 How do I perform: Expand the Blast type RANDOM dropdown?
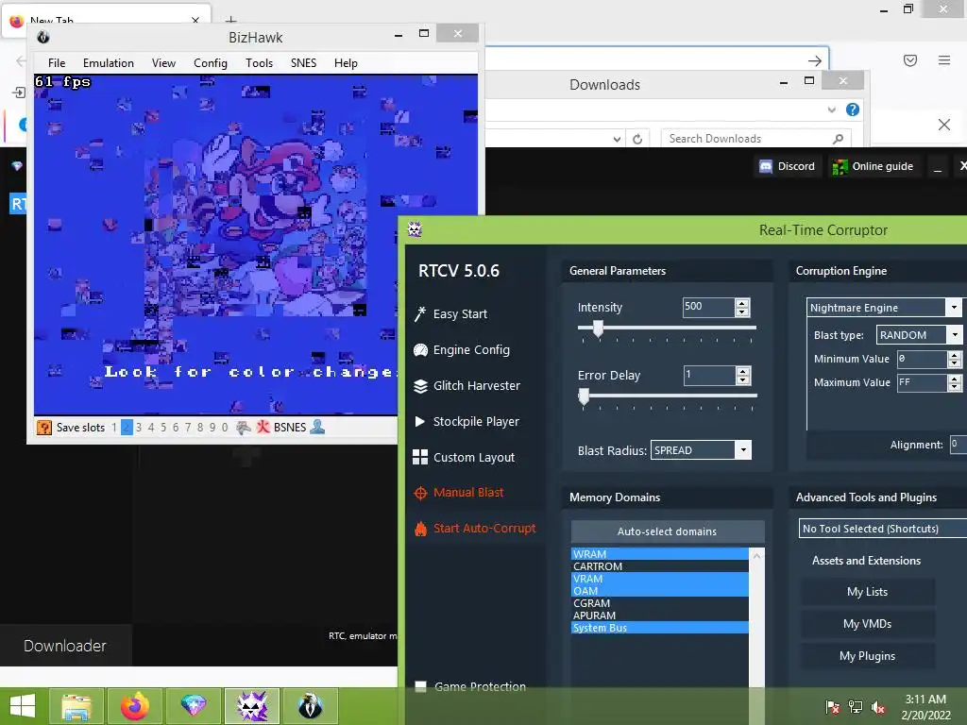pyautogui.click(x=955, y=335)
